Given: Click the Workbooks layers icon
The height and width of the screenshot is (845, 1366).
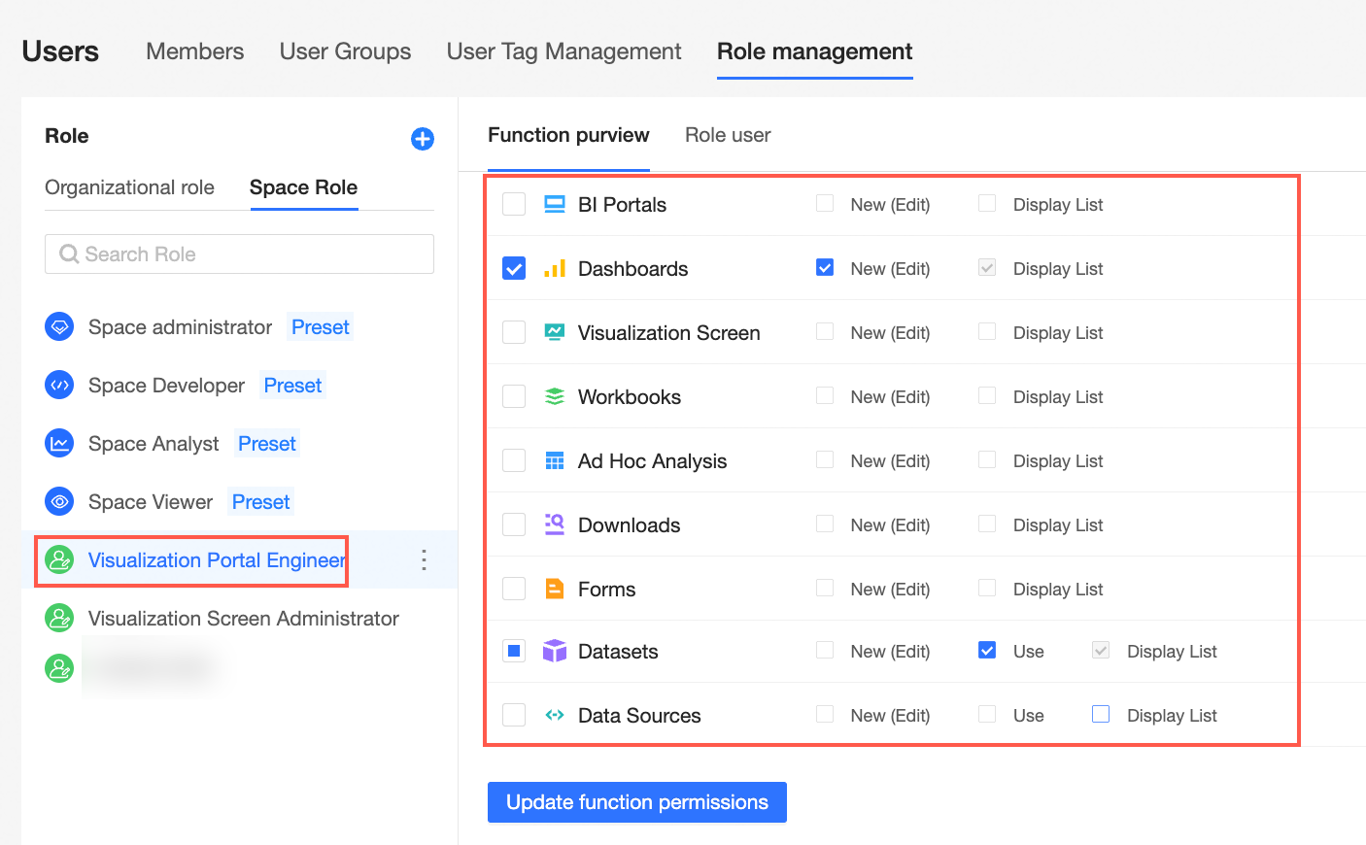Looking at the screenshot, I should coord(555,397).
